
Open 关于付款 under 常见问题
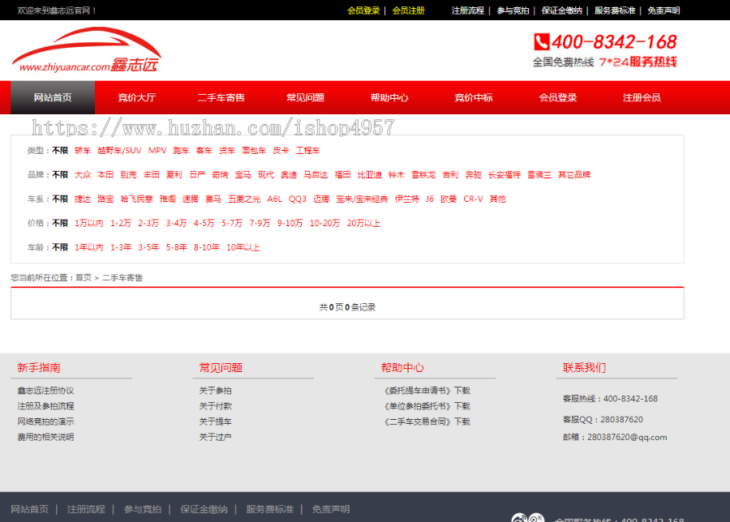tap(216, 406)
